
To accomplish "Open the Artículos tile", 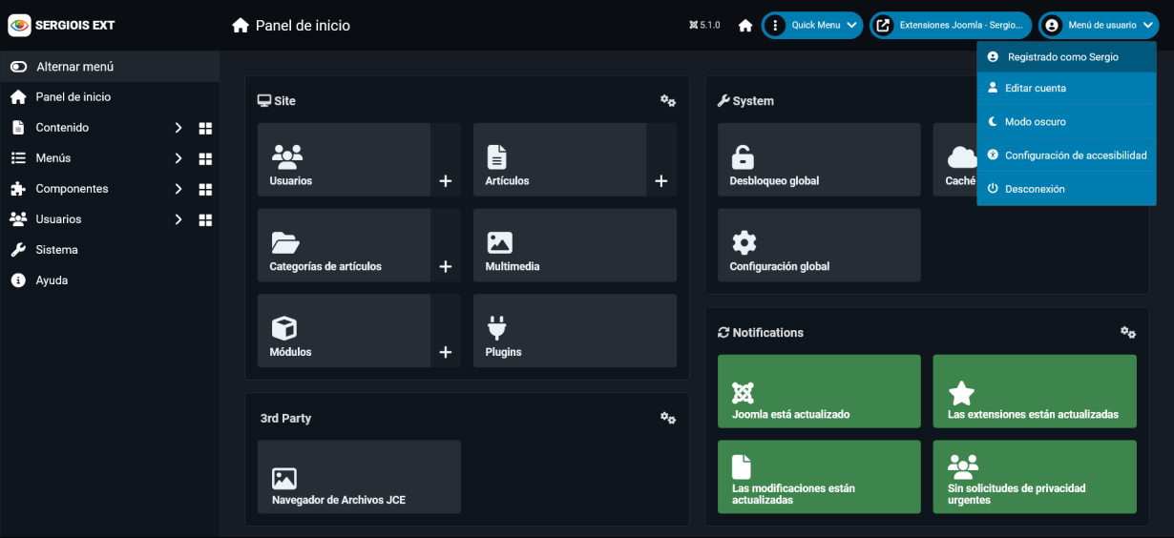I will pos(559,159).
